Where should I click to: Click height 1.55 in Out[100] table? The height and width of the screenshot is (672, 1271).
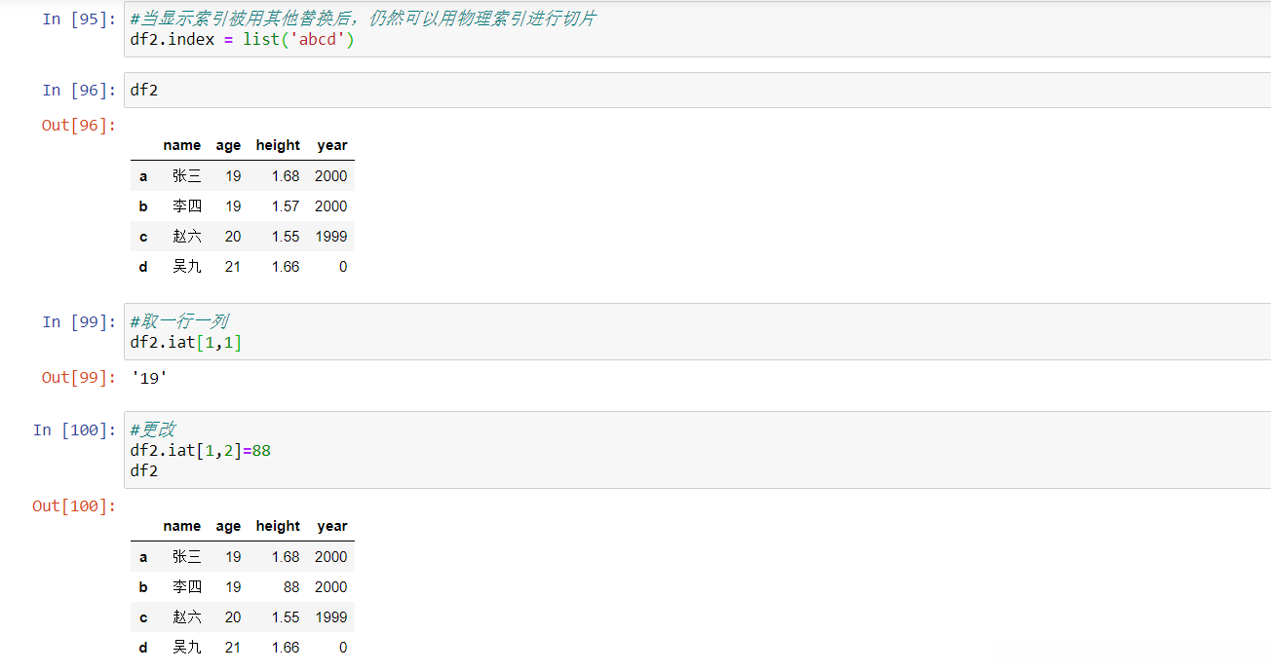(286, 617)
